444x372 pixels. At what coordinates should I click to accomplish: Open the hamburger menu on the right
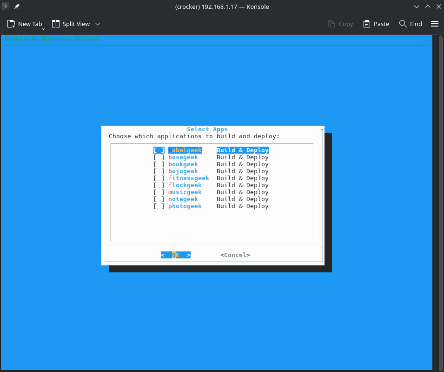435,24
